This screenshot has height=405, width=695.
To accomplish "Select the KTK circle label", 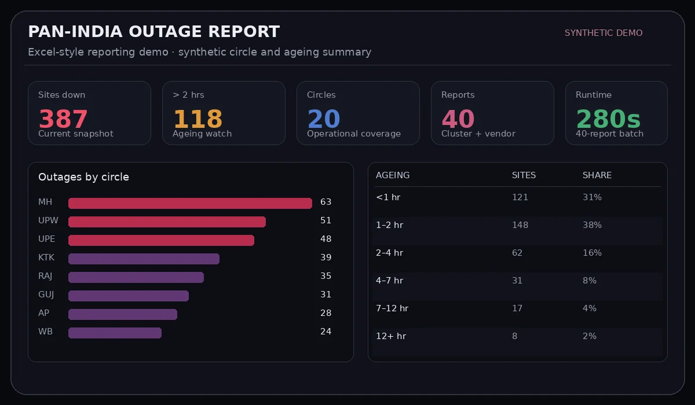I will pos(46,257).
